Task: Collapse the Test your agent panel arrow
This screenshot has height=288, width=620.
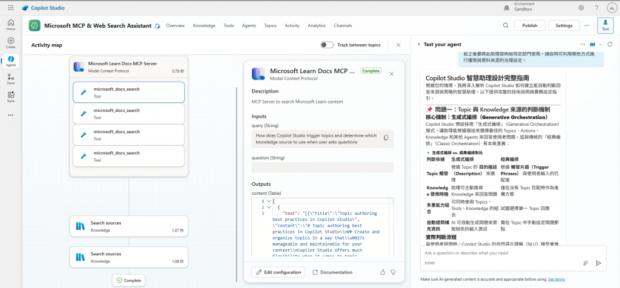Action: [419, 45]
